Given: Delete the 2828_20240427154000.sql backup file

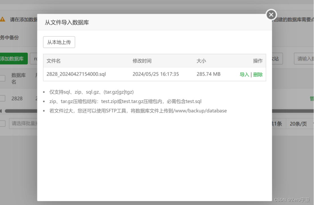Looking at the screenshot, I should click(x=258, y=75).
